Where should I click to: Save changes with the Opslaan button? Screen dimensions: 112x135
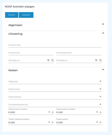[x=26, y=15]
